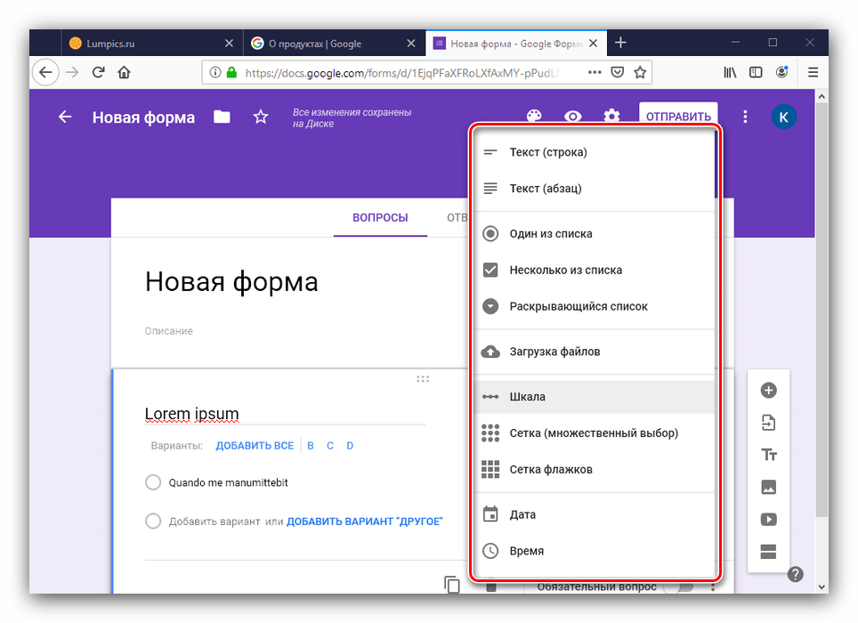Add question plus icon in side toolbar

[768, 390]
